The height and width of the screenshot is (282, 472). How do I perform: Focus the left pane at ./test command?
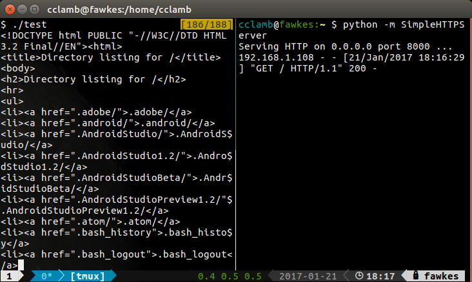point(26,24)
